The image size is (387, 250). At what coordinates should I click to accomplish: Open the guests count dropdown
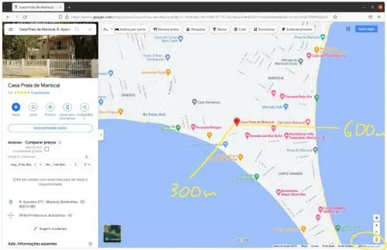click(x=87, y=164)
